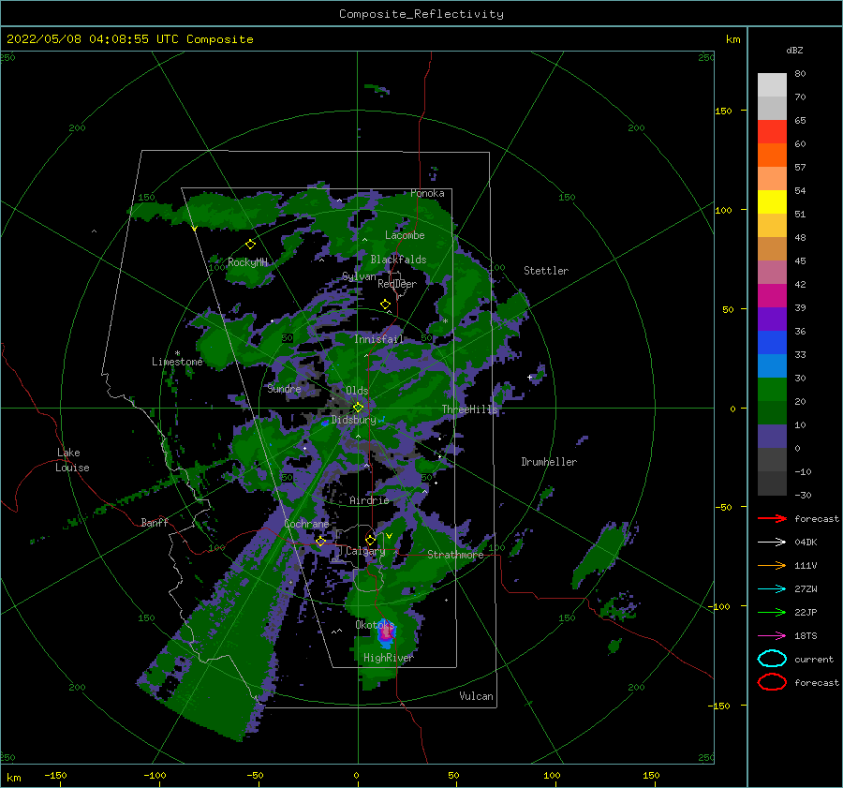Screen dimensions: 843x788
Task: Click yellow diamond marker below RedDeer
Action: click(386, 305)
